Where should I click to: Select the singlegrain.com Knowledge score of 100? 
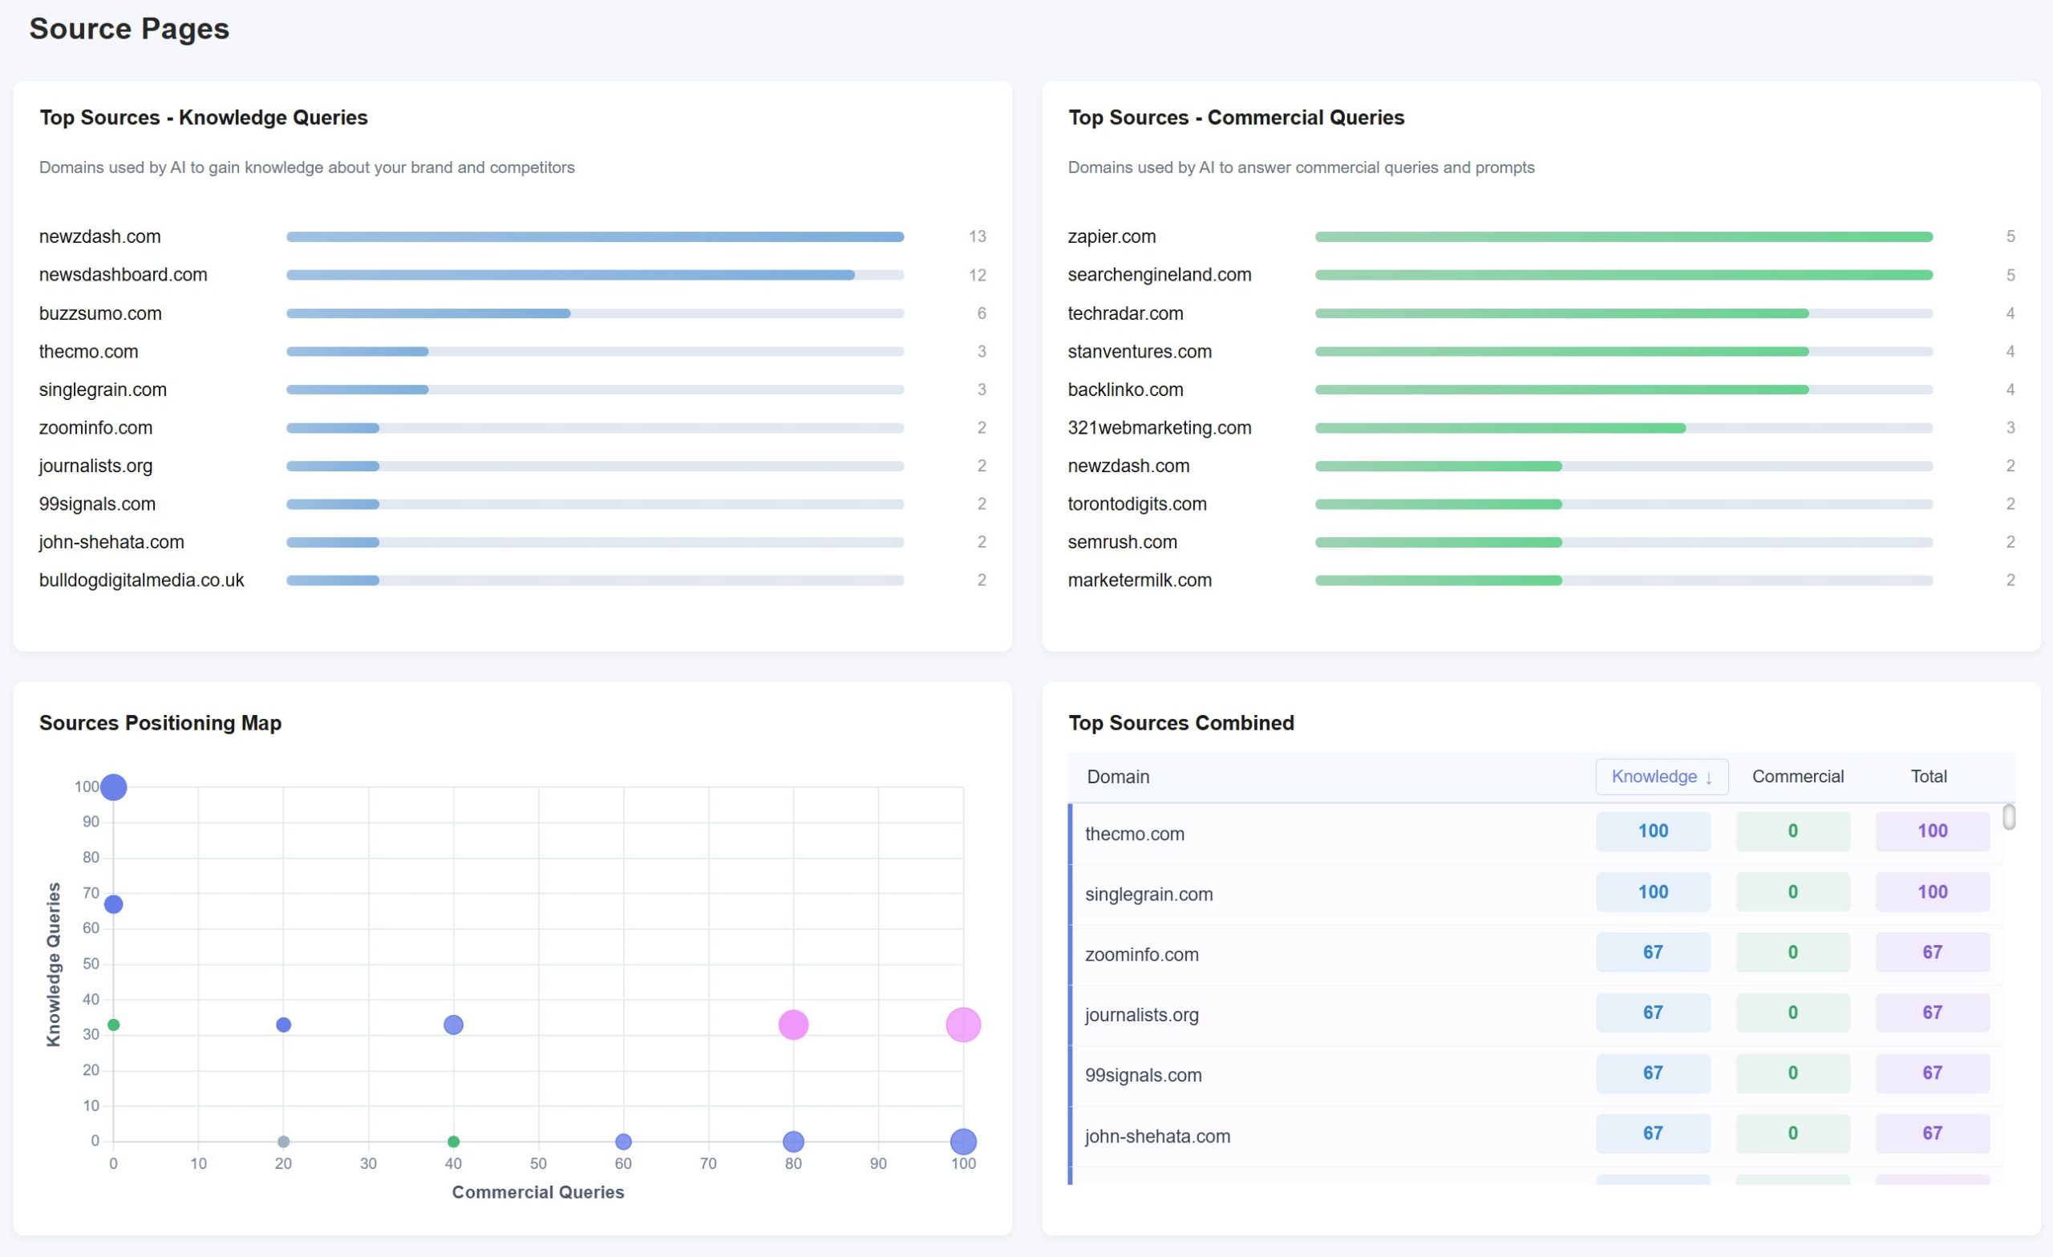1653,891
